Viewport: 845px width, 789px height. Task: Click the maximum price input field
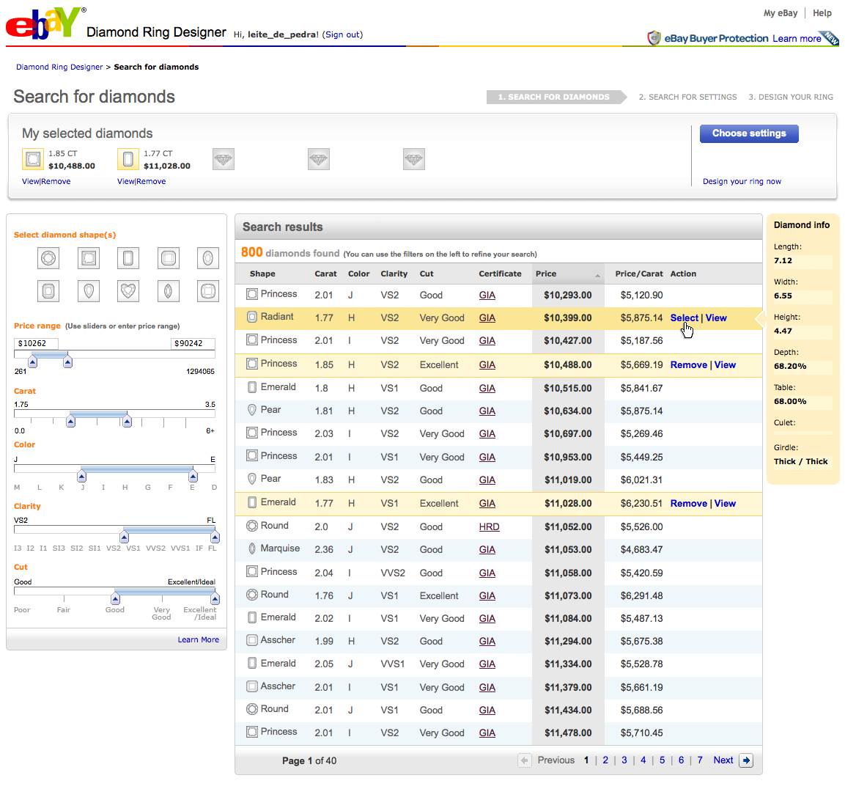[193, 343]
